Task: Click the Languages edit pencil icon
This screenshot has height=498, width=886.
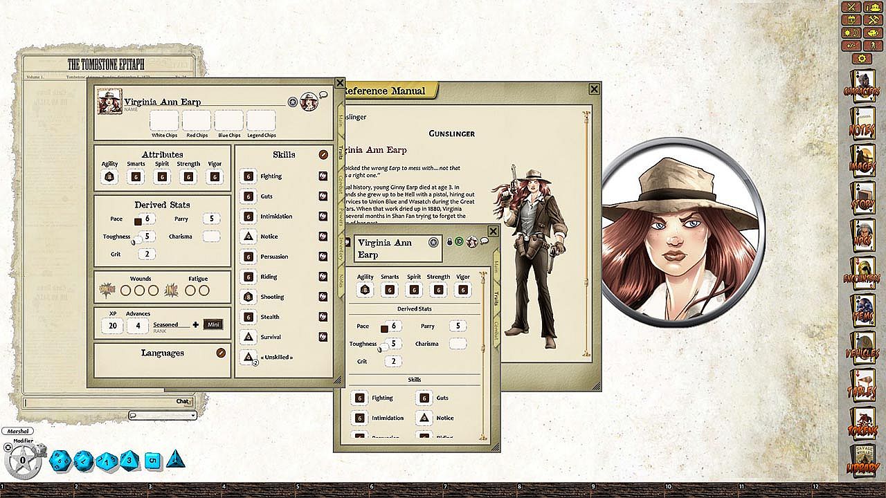Action: pyautogui.click(x=221, y=353)
